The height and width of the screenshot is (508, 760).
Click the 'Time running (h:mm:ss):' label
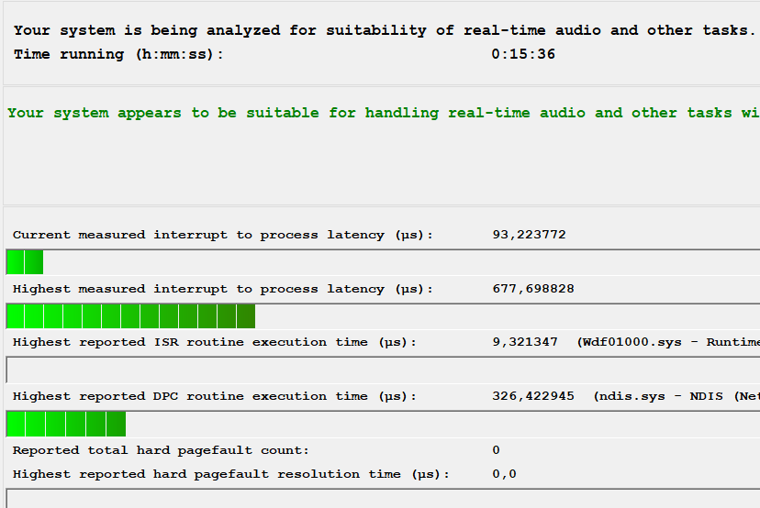118,54
